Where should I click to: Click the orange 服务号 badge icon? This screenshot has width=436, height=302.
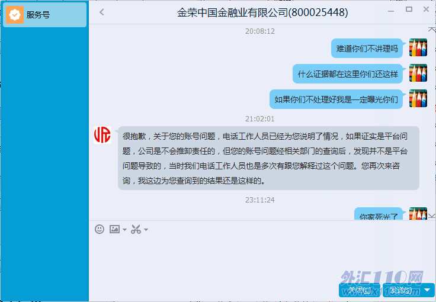(x=15, y=15)
